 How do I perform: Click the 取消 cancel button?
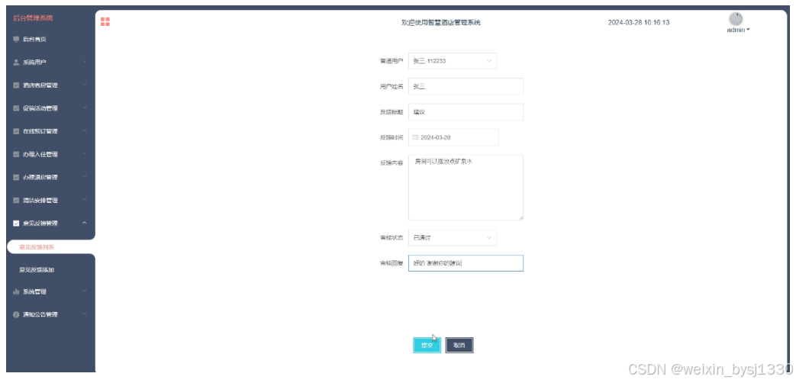(459, 345)
